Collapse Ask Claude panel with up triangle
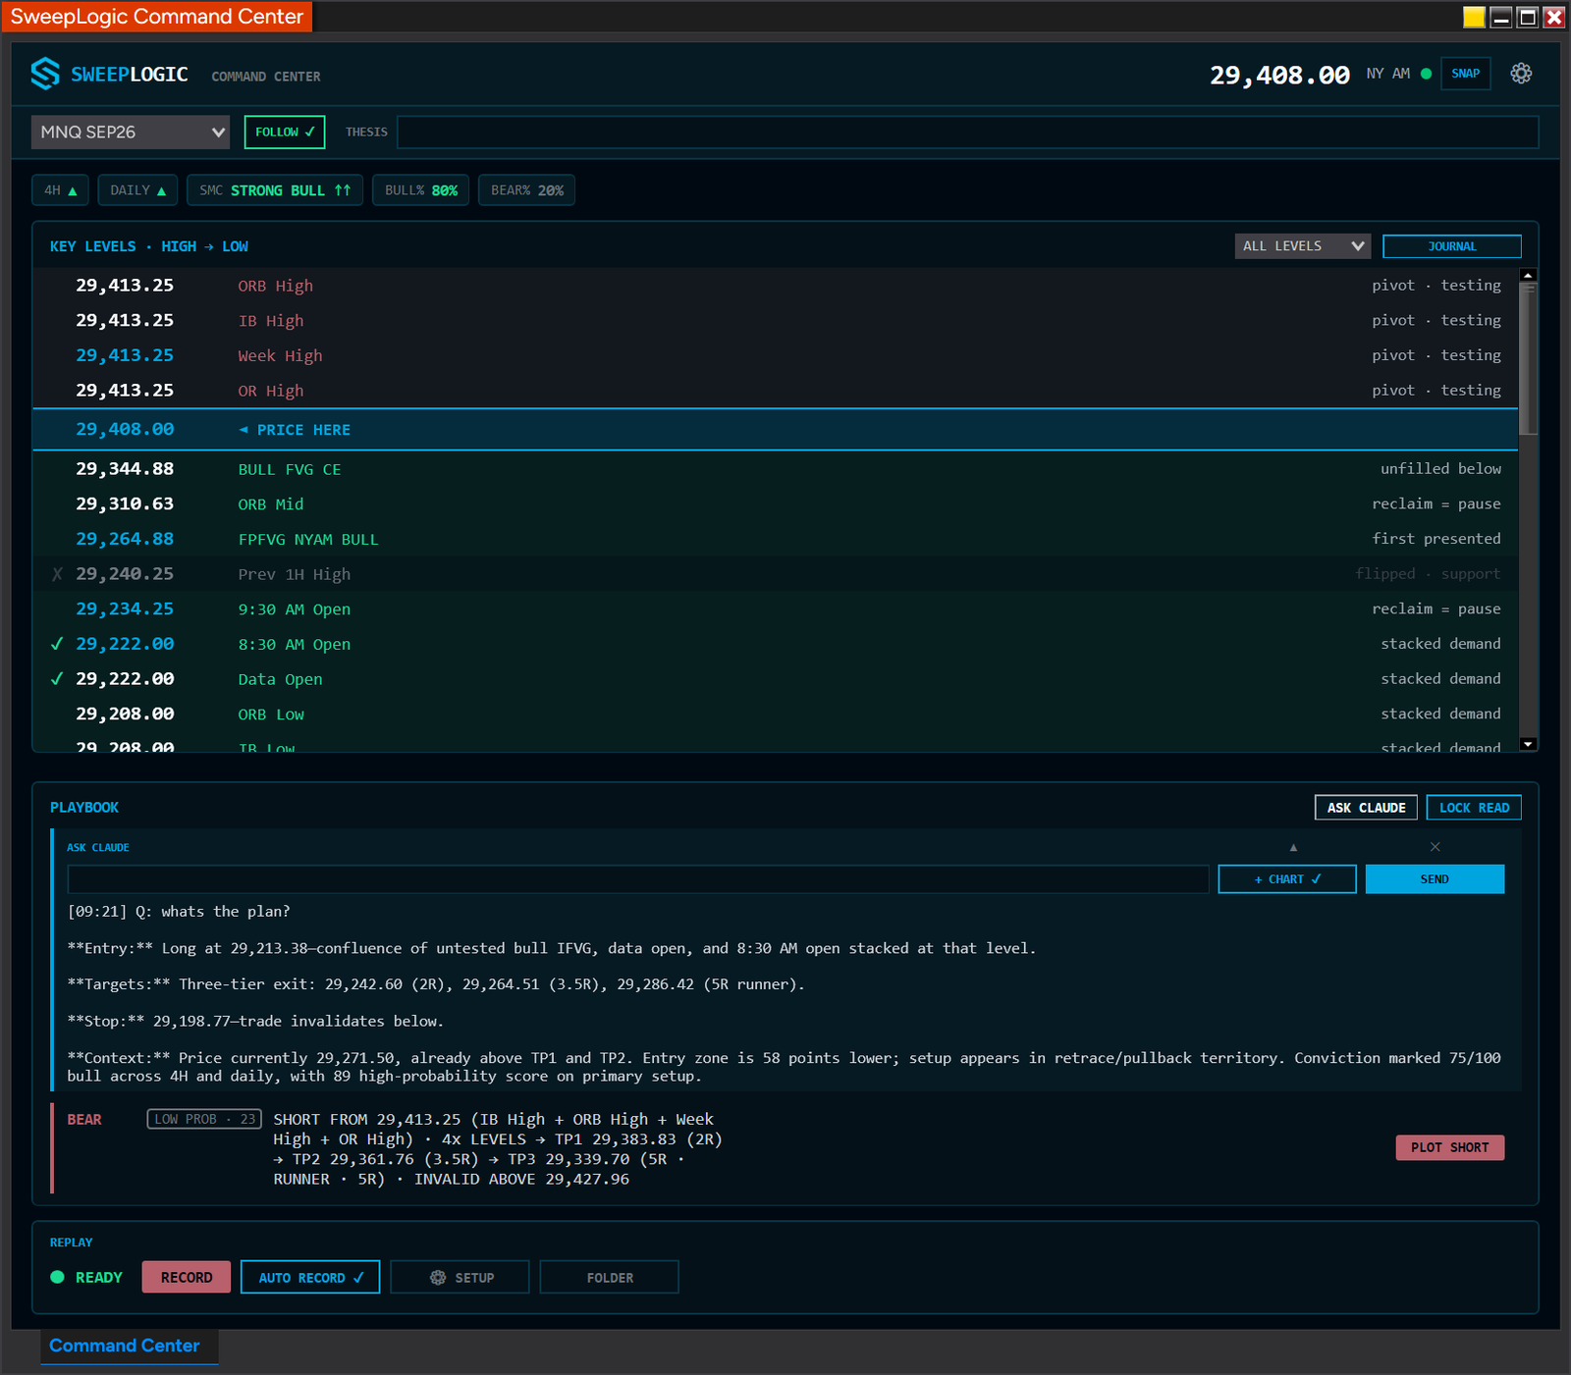 1293,847
